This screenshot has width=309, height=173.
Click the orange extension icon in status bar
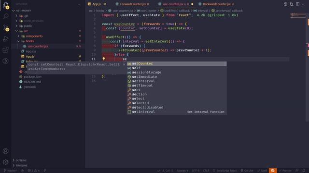pos(273,171)
